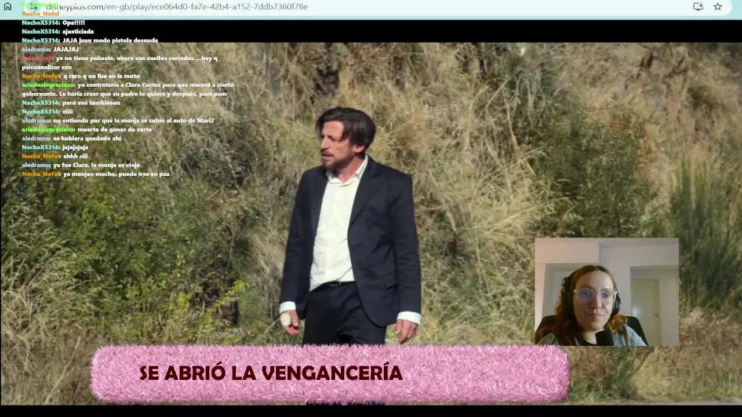742x417 pixels.
Task: Bookmark this page with the star icon
Action: click(x=718, y=6)
